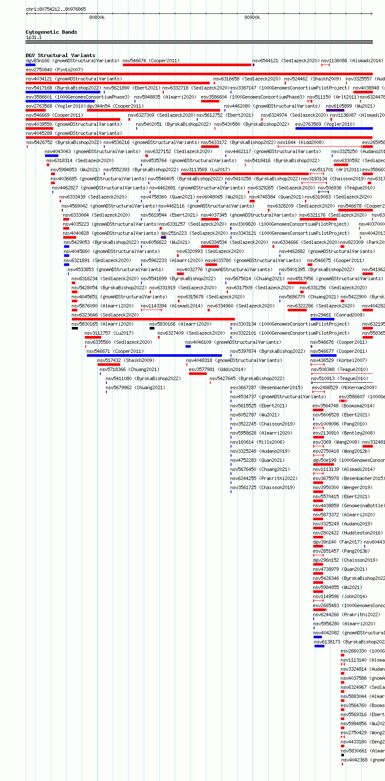Viewport: 385px width, 781px height.
Task: Open variant nsv5948835 (Almarri2020)
Action: 165,97
